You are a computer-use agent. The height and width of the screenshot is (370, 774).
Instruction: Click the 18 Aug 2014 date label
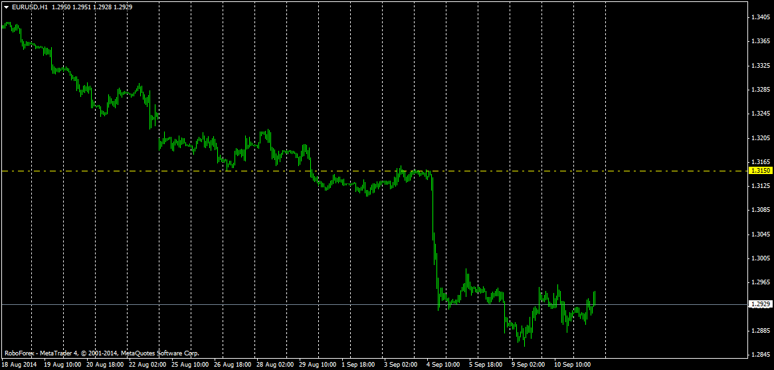(19, 365)
